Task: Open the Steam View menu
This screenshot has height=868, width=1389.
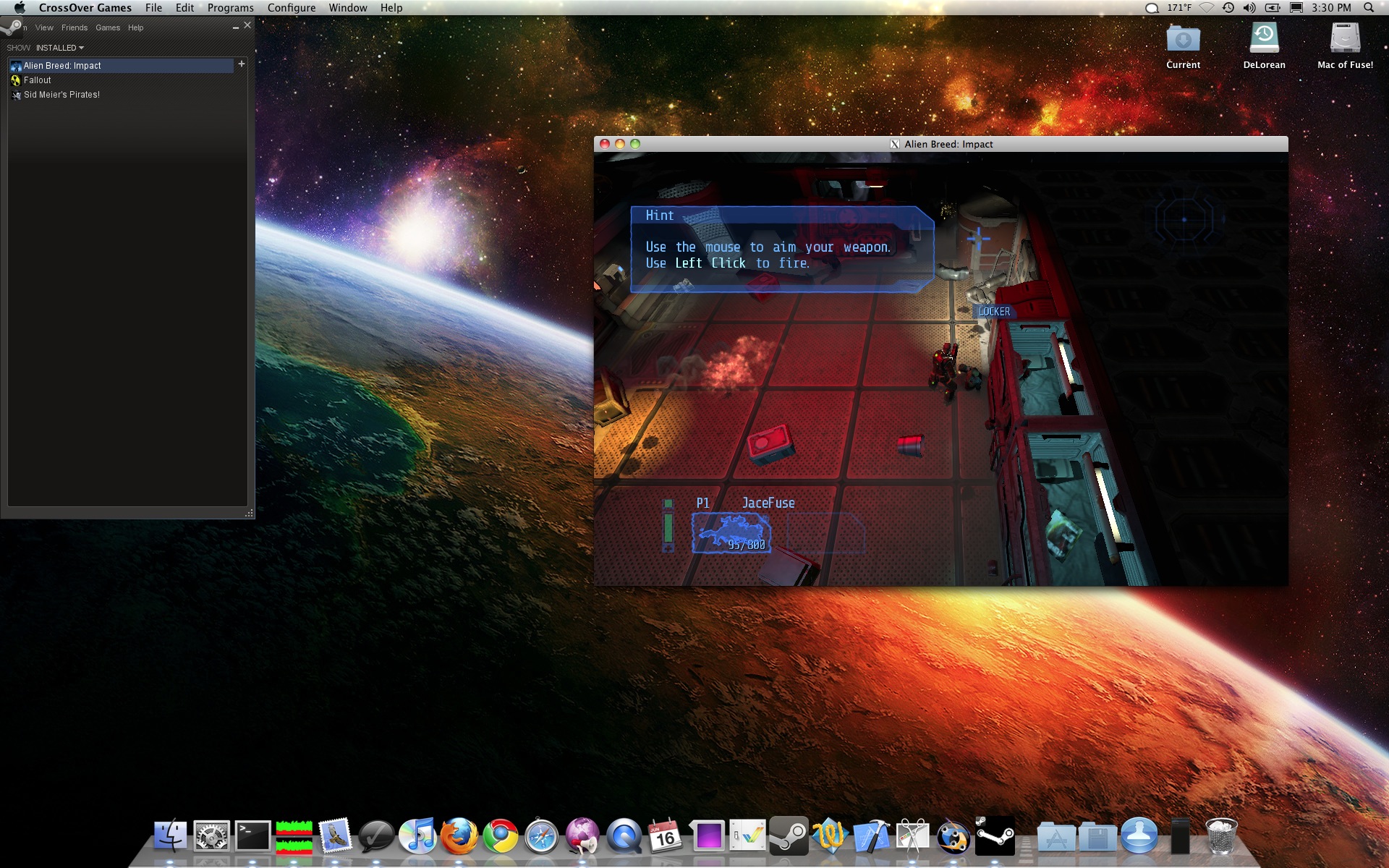Action: pos(44,27)
